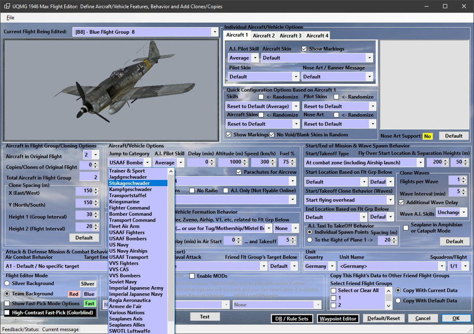Open the Aircraft in Original Flight dropdown
Image resolution: width=474 pixels, height=334 pixels.
(x=96, y=154)
